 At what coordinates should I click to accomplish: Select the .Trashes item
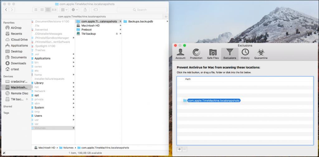coord(40,50)
